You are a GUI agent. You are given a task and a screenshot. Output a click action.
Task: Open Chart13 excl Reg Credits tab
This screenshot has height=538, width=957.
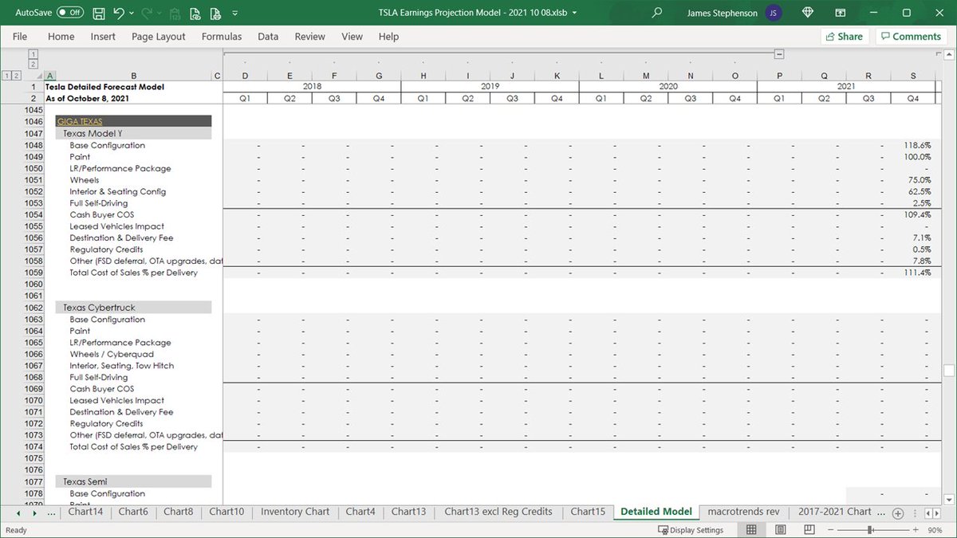pos(498,512)
